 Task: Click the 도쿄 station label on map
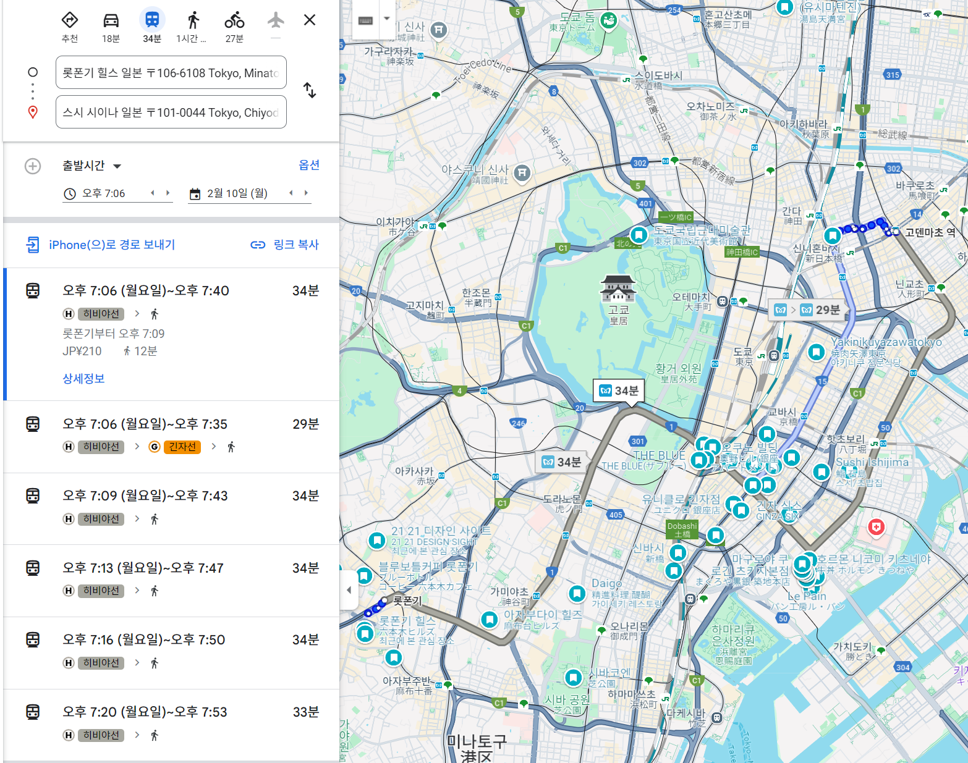click(743, 356)
